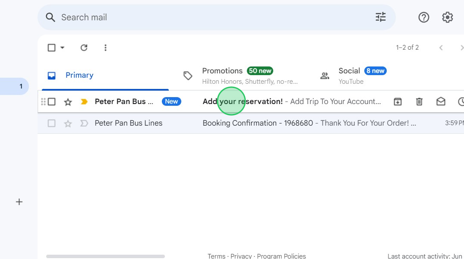Mark the Add your reservation email as read
The height and width of the screenshot is (259, 464).
(x=441, y=101)
